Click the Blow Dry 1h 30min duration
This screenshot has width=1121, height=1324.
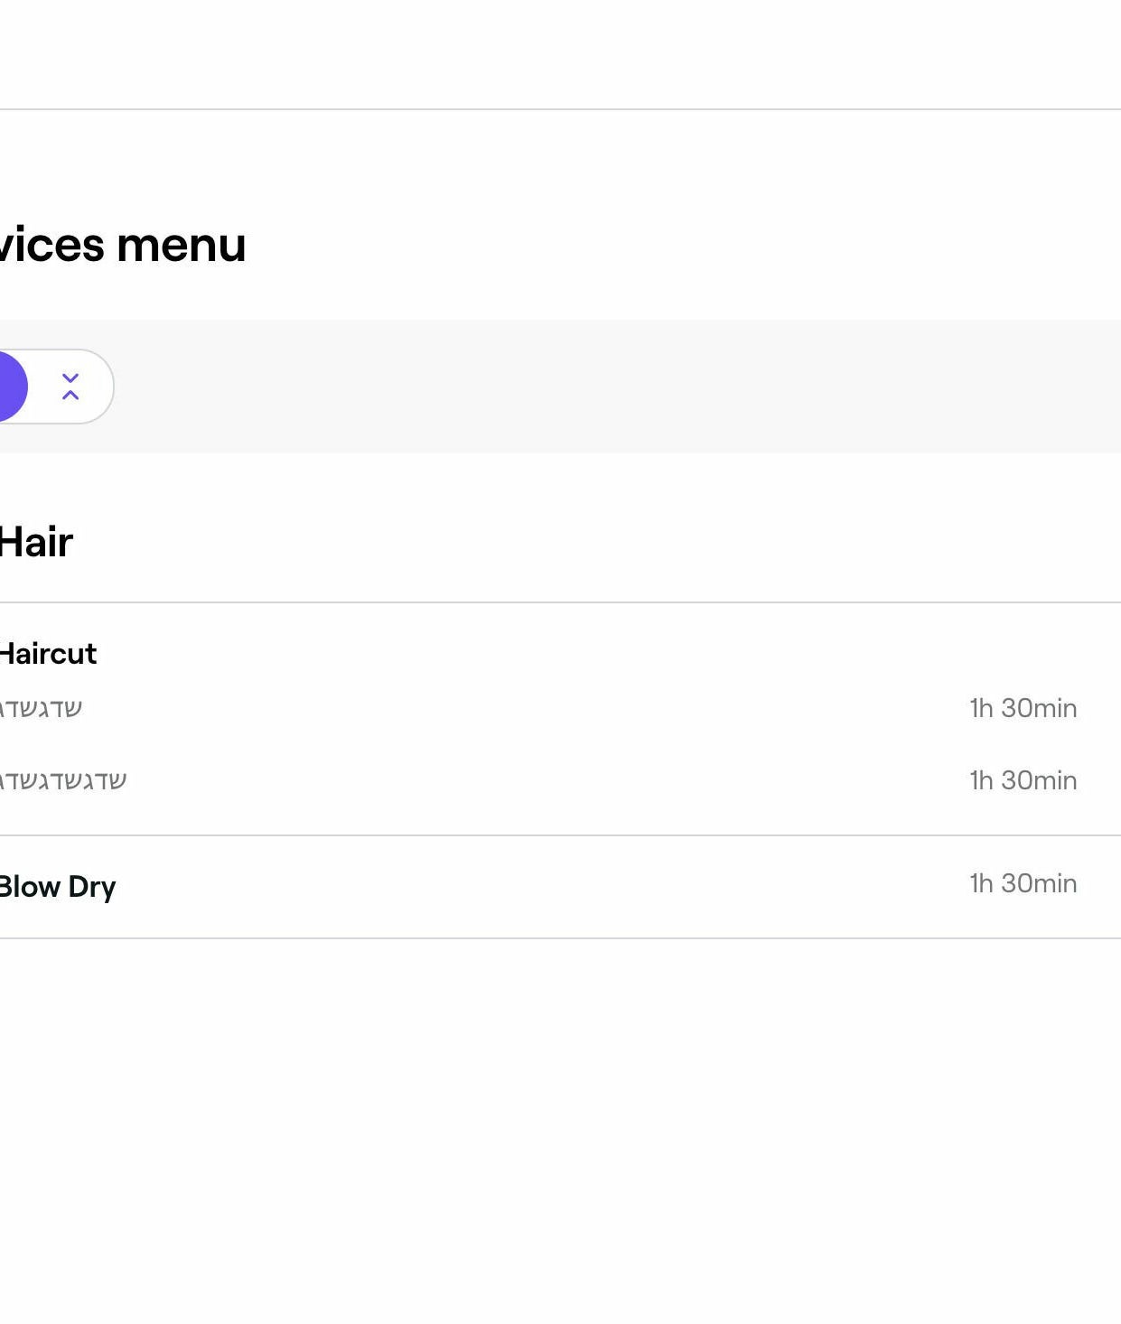(1023, 883)
